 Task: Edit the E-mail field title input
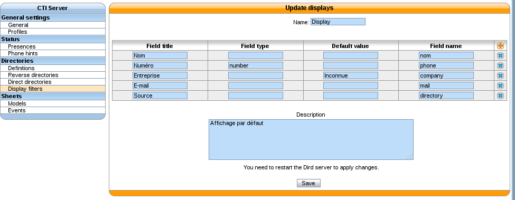click(160, 85)
